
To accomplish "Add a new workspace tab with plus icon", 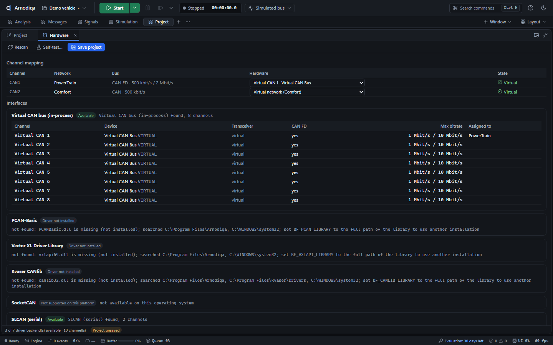I will point(179,22).
